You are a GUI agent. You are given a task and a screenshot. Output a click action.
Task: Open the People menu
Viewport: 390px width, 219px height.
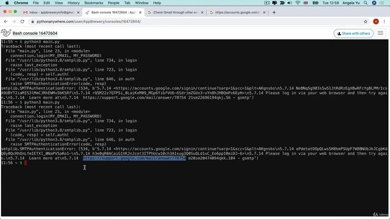pyautogui.click(x=113, y=2)
